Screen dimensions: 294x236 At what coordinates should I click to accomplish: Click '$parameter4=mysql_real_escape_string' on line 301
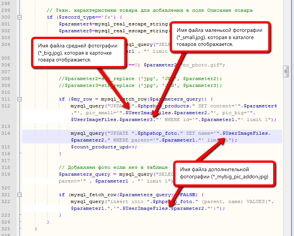113,24
